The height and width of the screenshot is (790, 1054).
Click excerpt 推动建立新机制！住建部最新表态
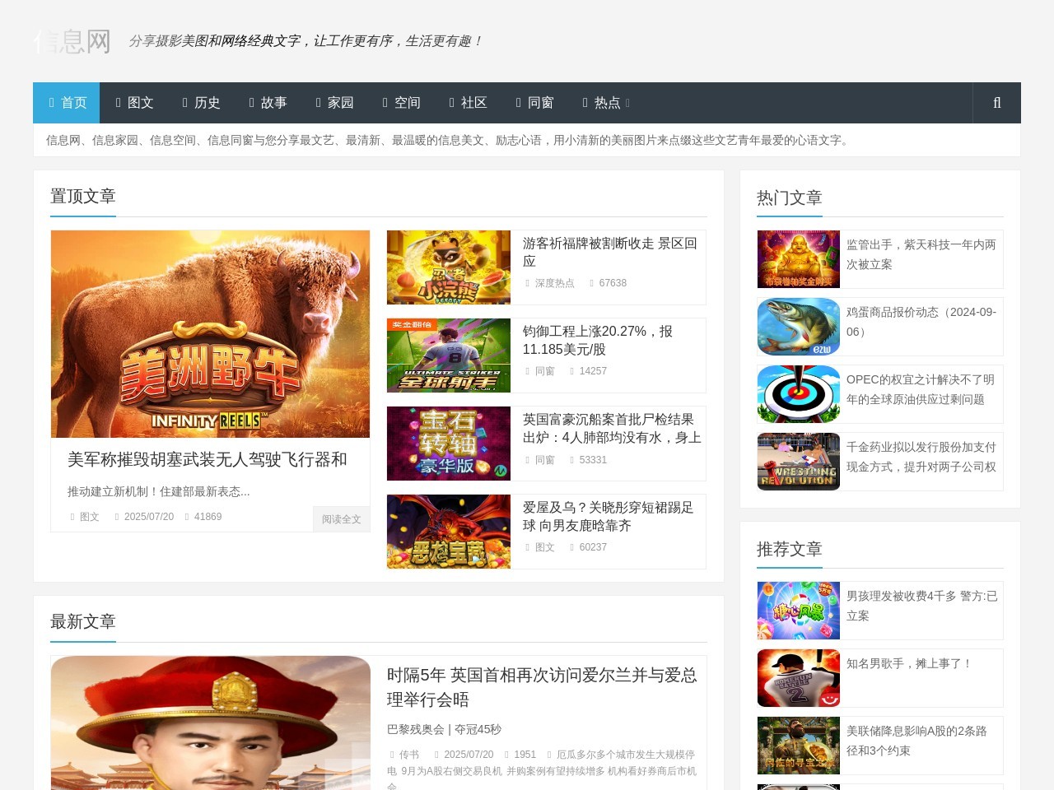(x=159, y=491)
